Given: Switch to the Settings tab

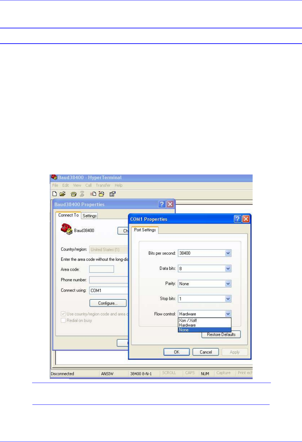Looking at the screenshot, I should click(89, 216).
